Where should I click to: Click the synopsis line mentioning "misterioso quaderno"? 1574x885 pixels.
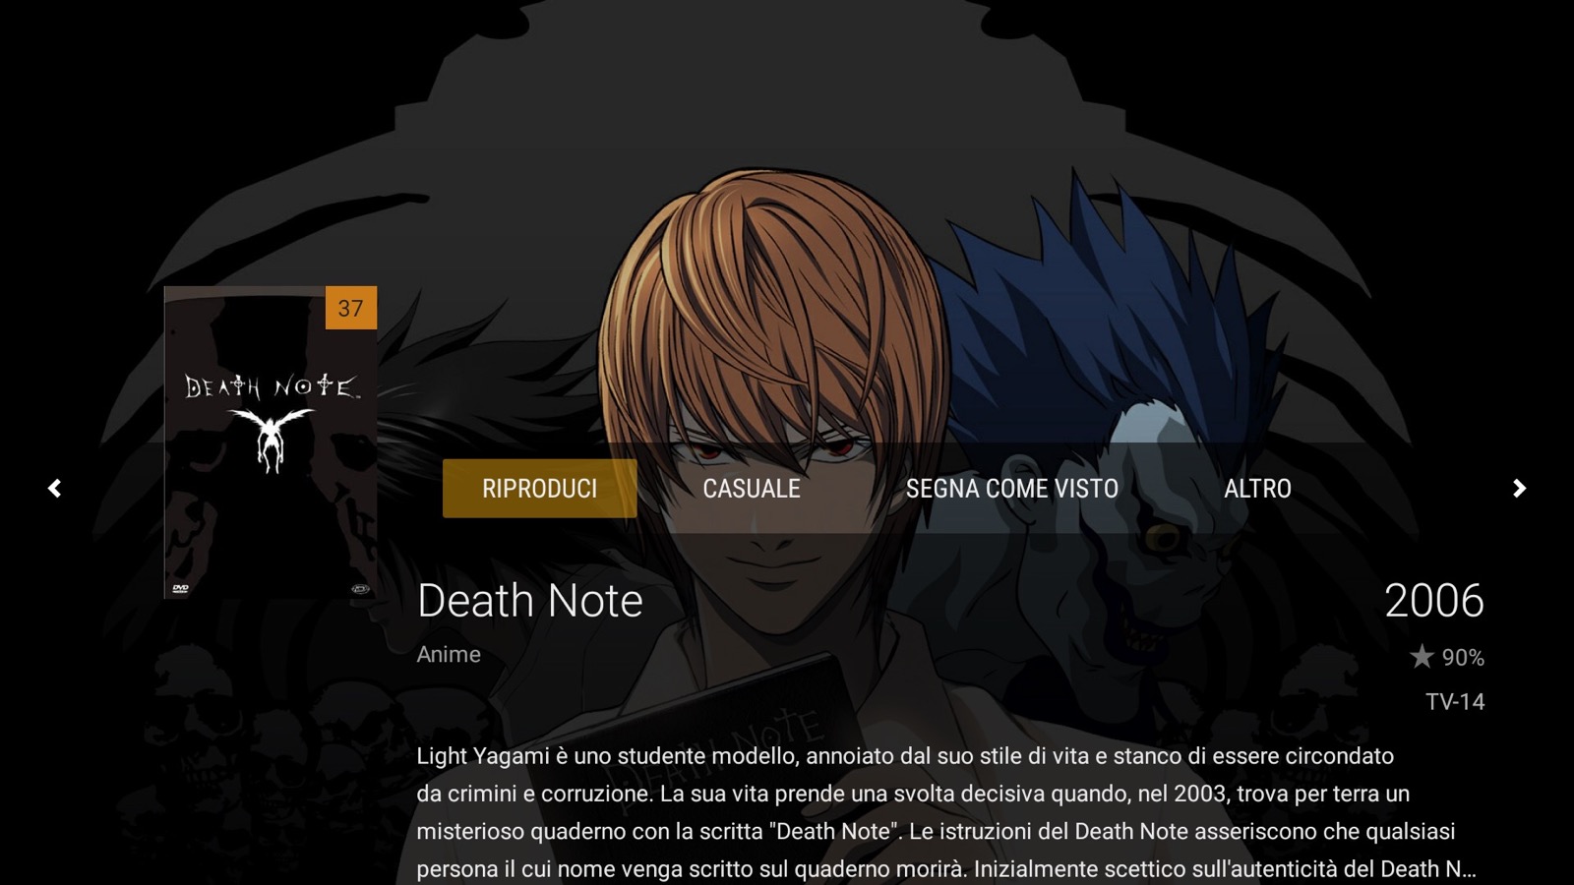[936, 832]
